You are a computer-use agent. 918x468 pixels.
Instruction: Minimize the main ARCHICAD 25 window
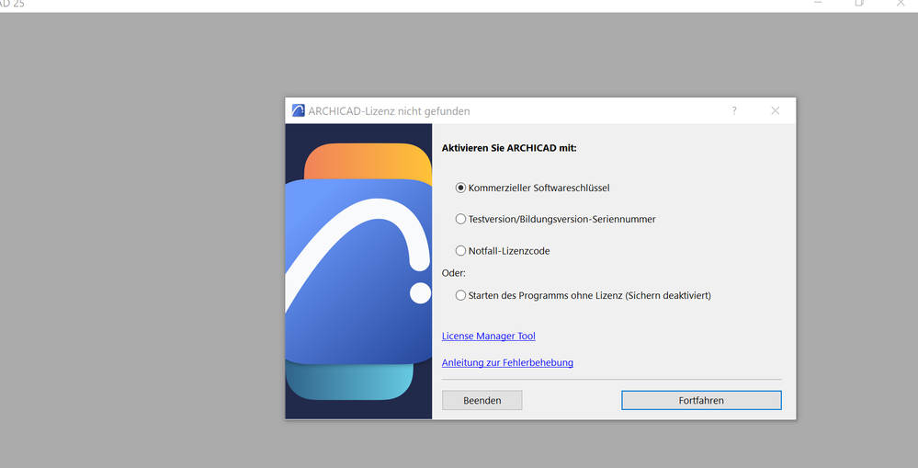(x=818, y=3)
